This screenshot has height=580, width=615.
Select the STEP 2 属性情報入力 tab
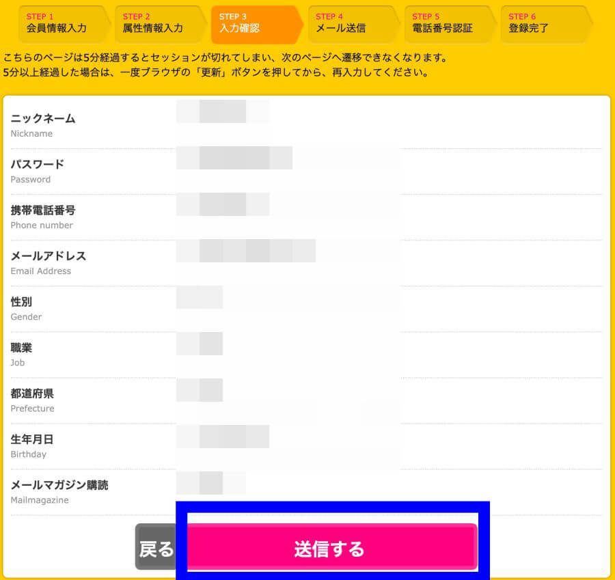(x=160, y=24)
